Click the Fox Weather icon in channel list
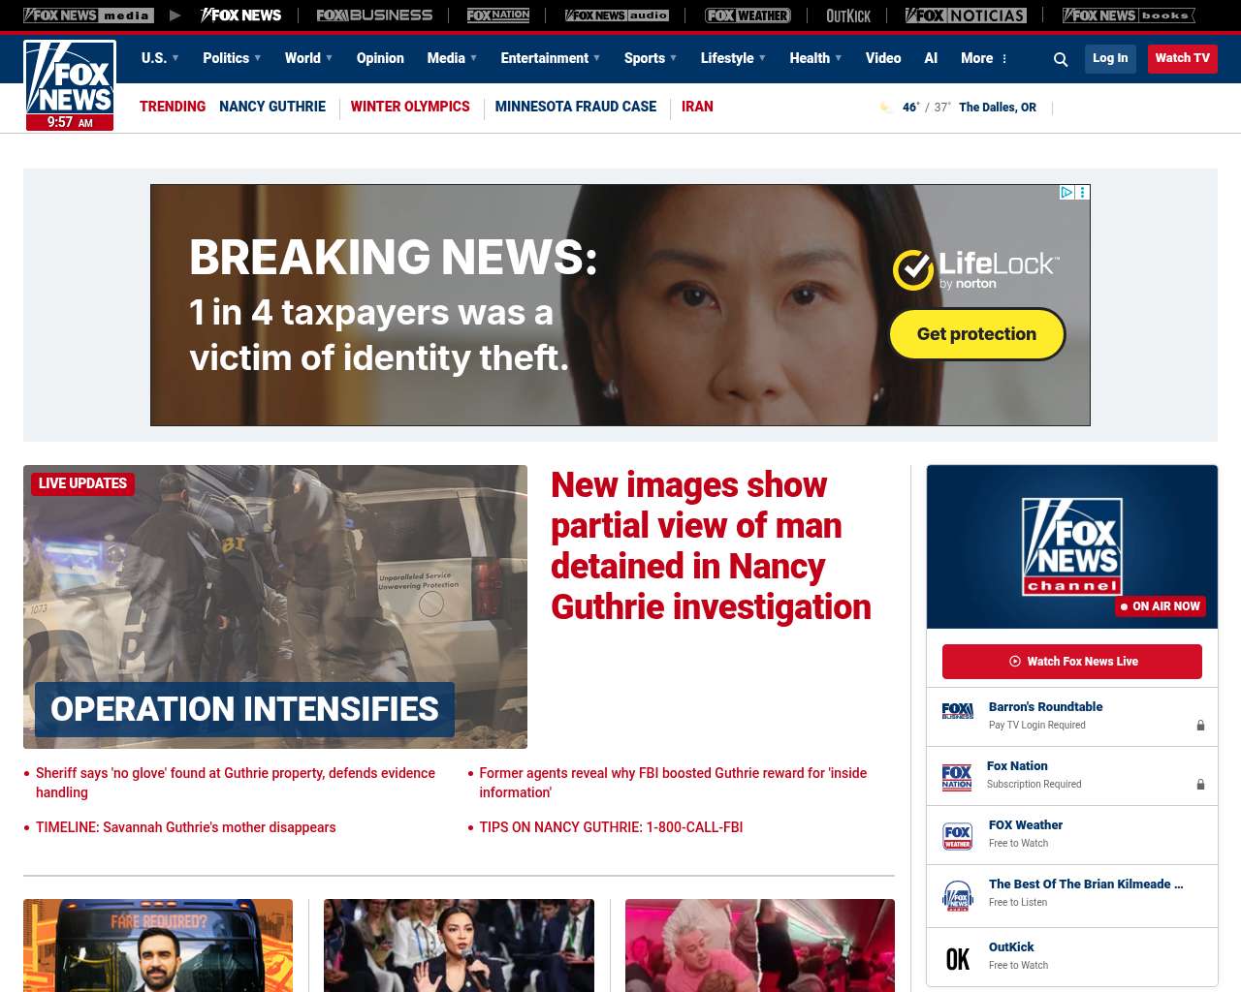The width and height of the screenshot is (1241, 992). (x=957, y=836)
